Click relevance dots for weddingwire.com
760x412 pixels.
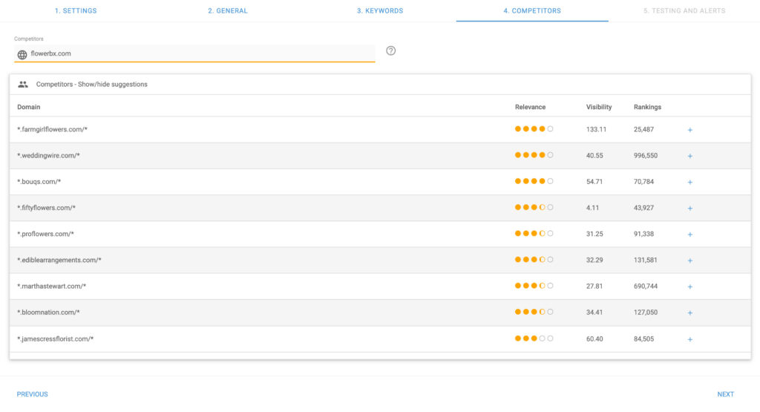tap(534, 155)
